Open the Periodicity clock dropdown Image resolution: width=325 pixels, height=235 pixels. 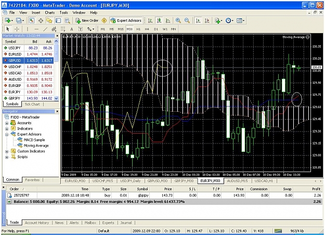[x=229, y=20]
